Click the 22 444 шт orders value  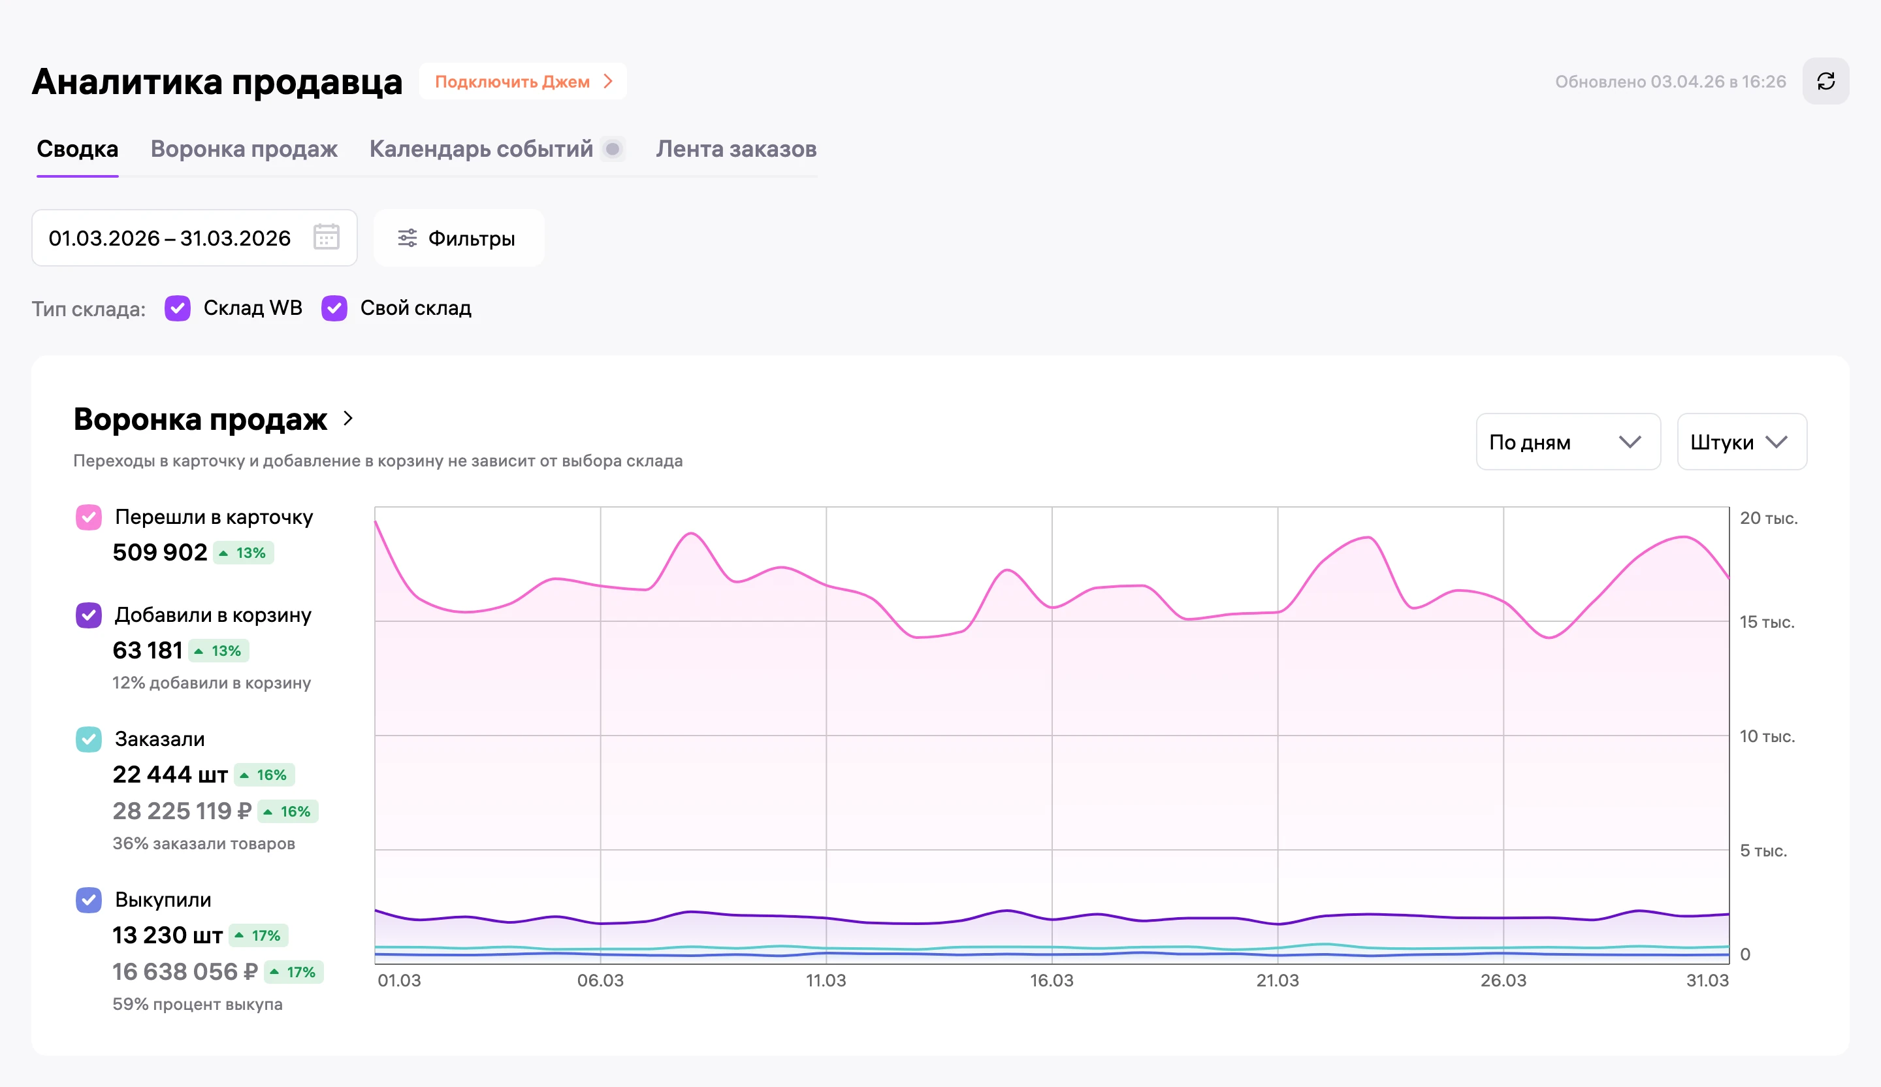click(170, 774)
